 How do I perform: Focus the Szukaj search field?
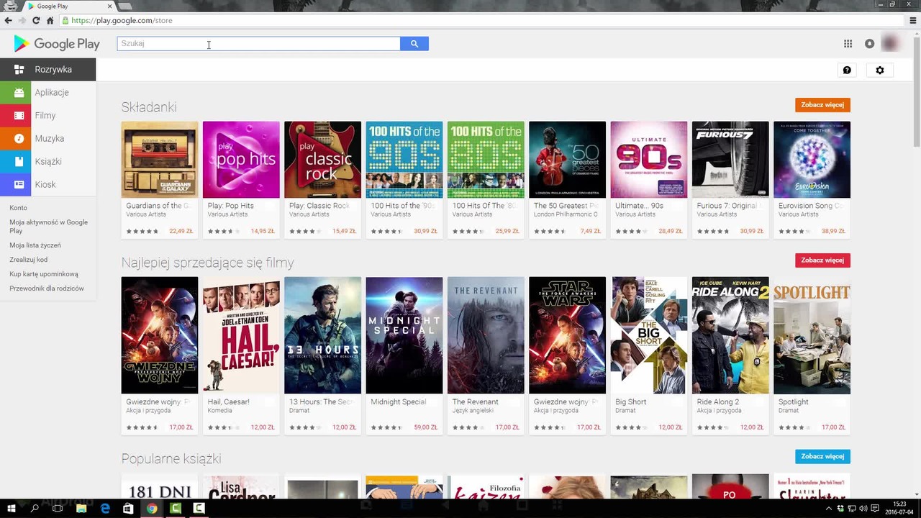(259, 44)
